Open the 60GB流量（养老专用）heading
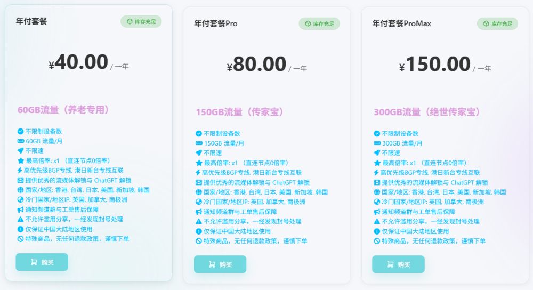Image resolution: width=533 pixels, height=290 pixels. tap(64, 110)
